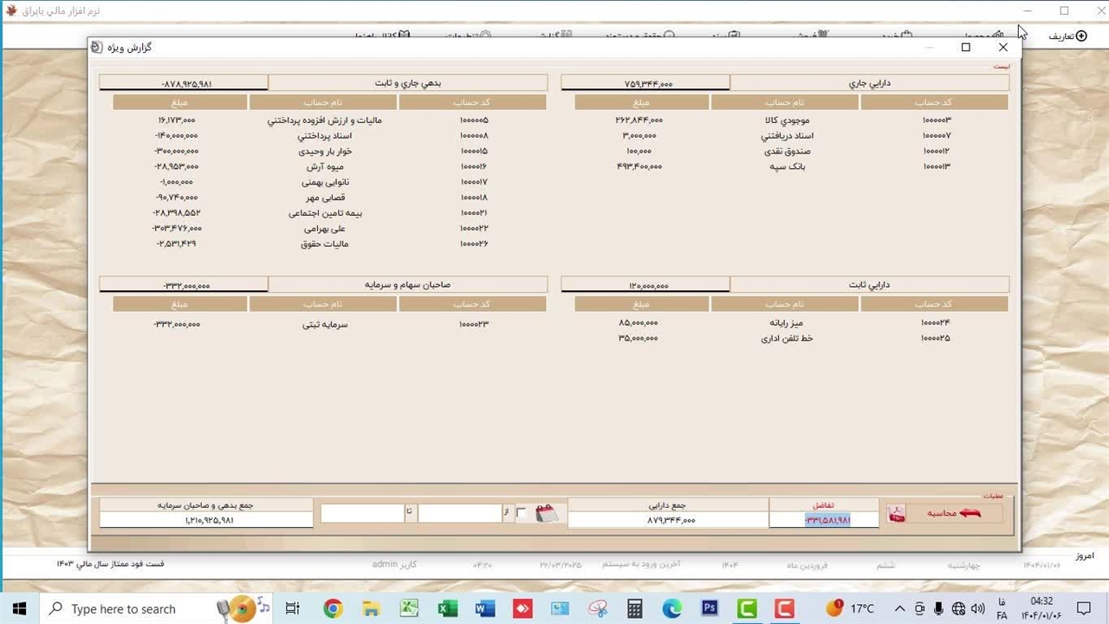Toggle the date range checkbox
The image size is (1109, 624).
[x=522, y=513]
